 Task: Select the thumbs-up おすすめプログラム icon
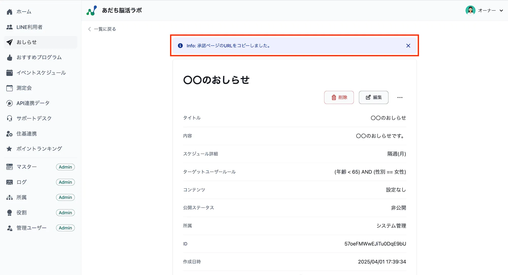pos(9,57)
